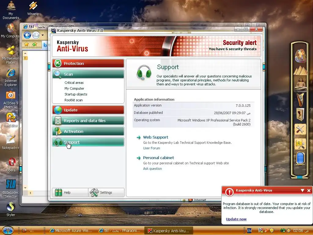Close the Kaspersky notification popup

tap(309, 190)
